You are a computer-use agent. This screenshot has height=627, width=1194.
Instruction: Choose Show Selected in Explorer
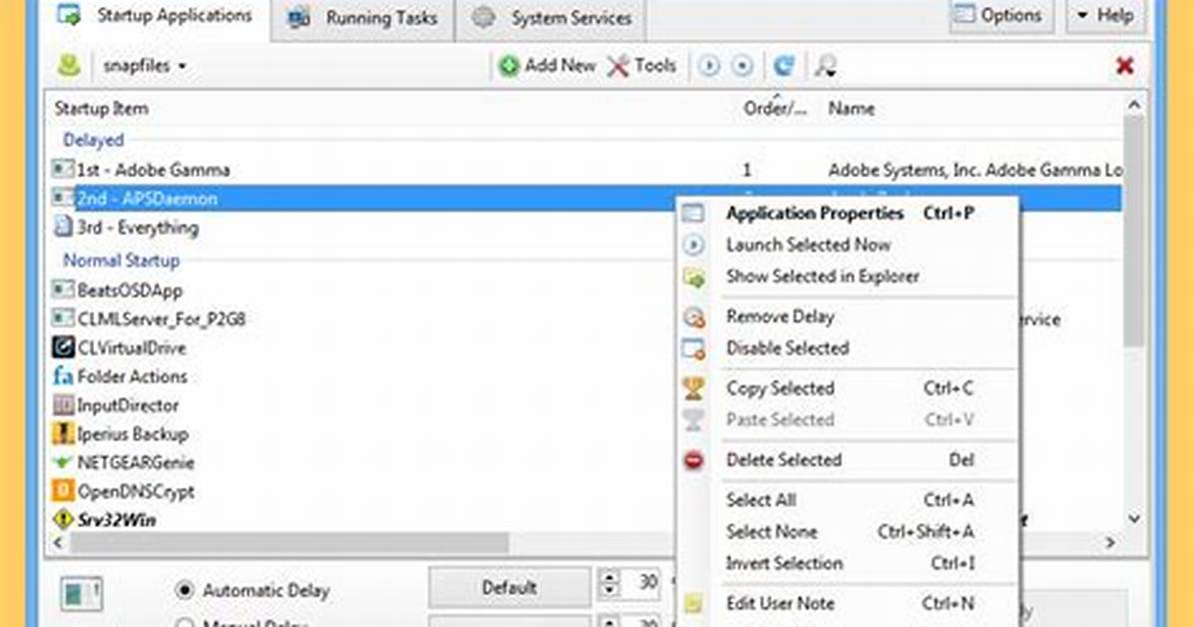pyautogui.click(x=849, y=277)
